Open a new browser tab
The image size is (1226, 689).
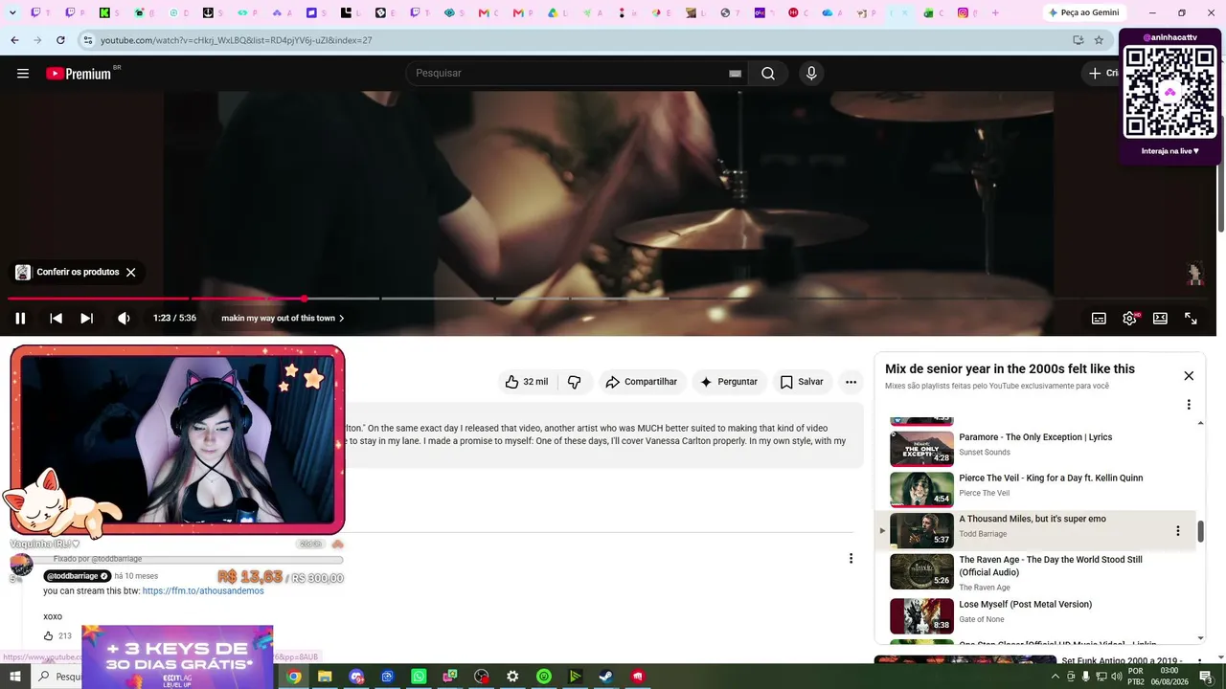995,12
